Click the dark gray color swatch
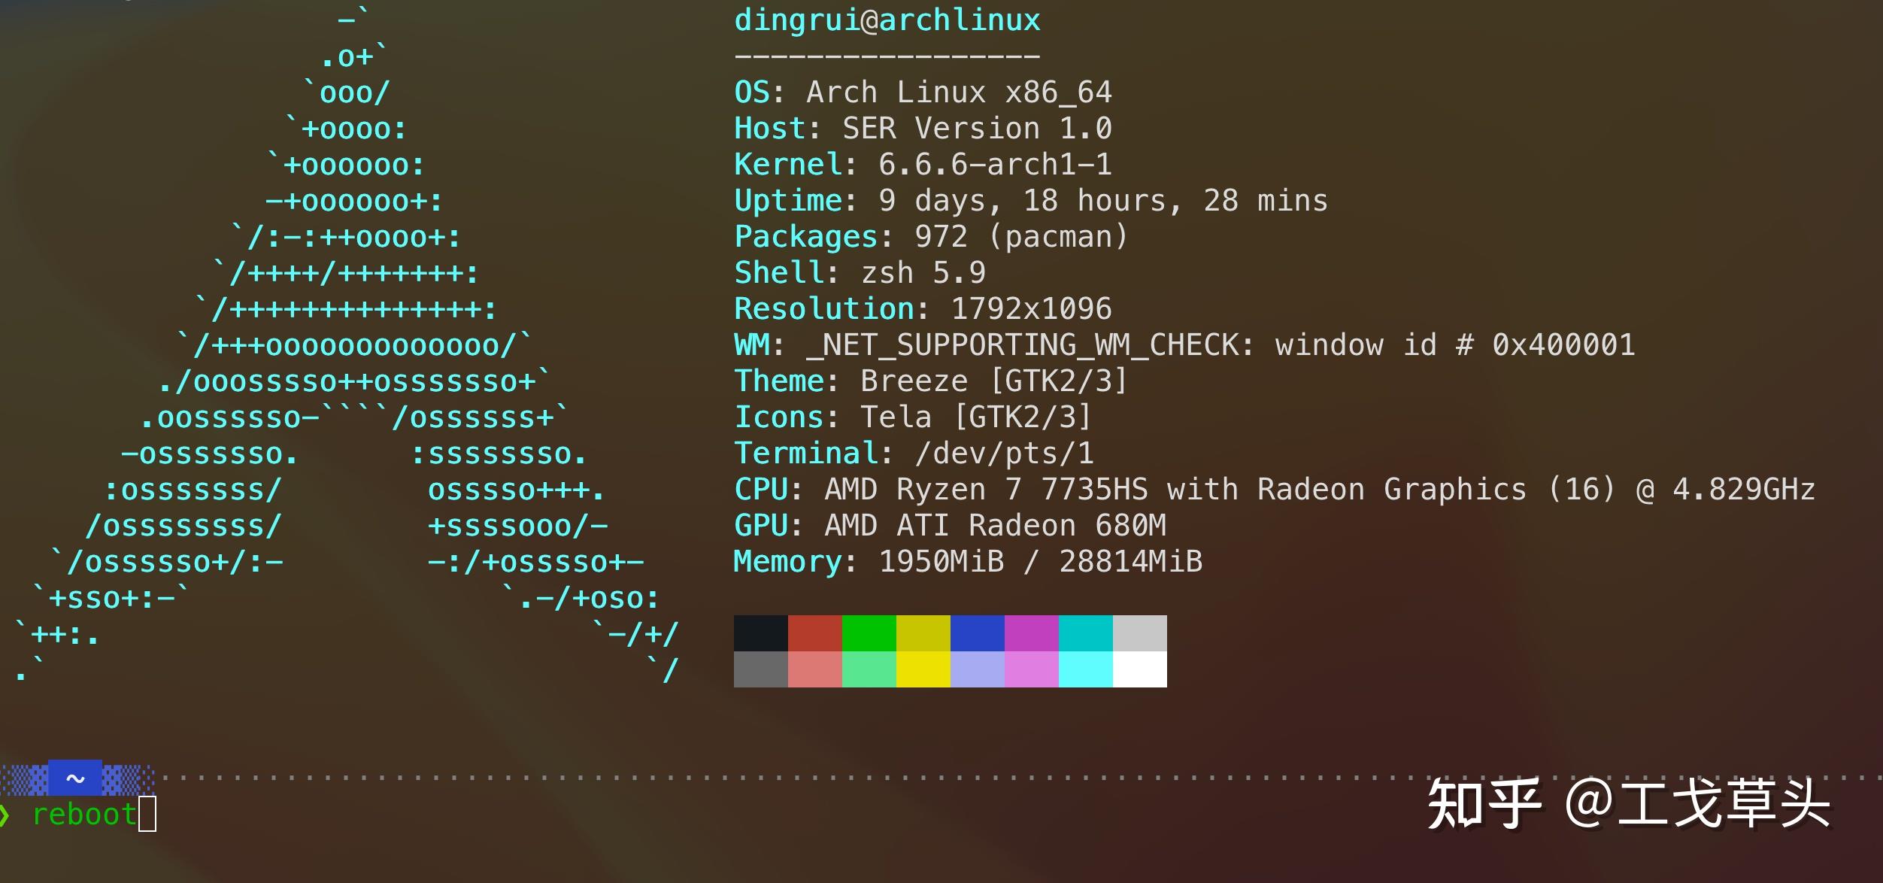The width and height of the screenshot is (1883, 883). pos(761,669)
